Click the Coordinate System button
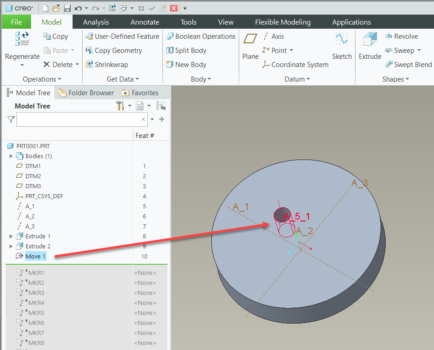Viewport: 434px width, 350px height. point(295,65)
